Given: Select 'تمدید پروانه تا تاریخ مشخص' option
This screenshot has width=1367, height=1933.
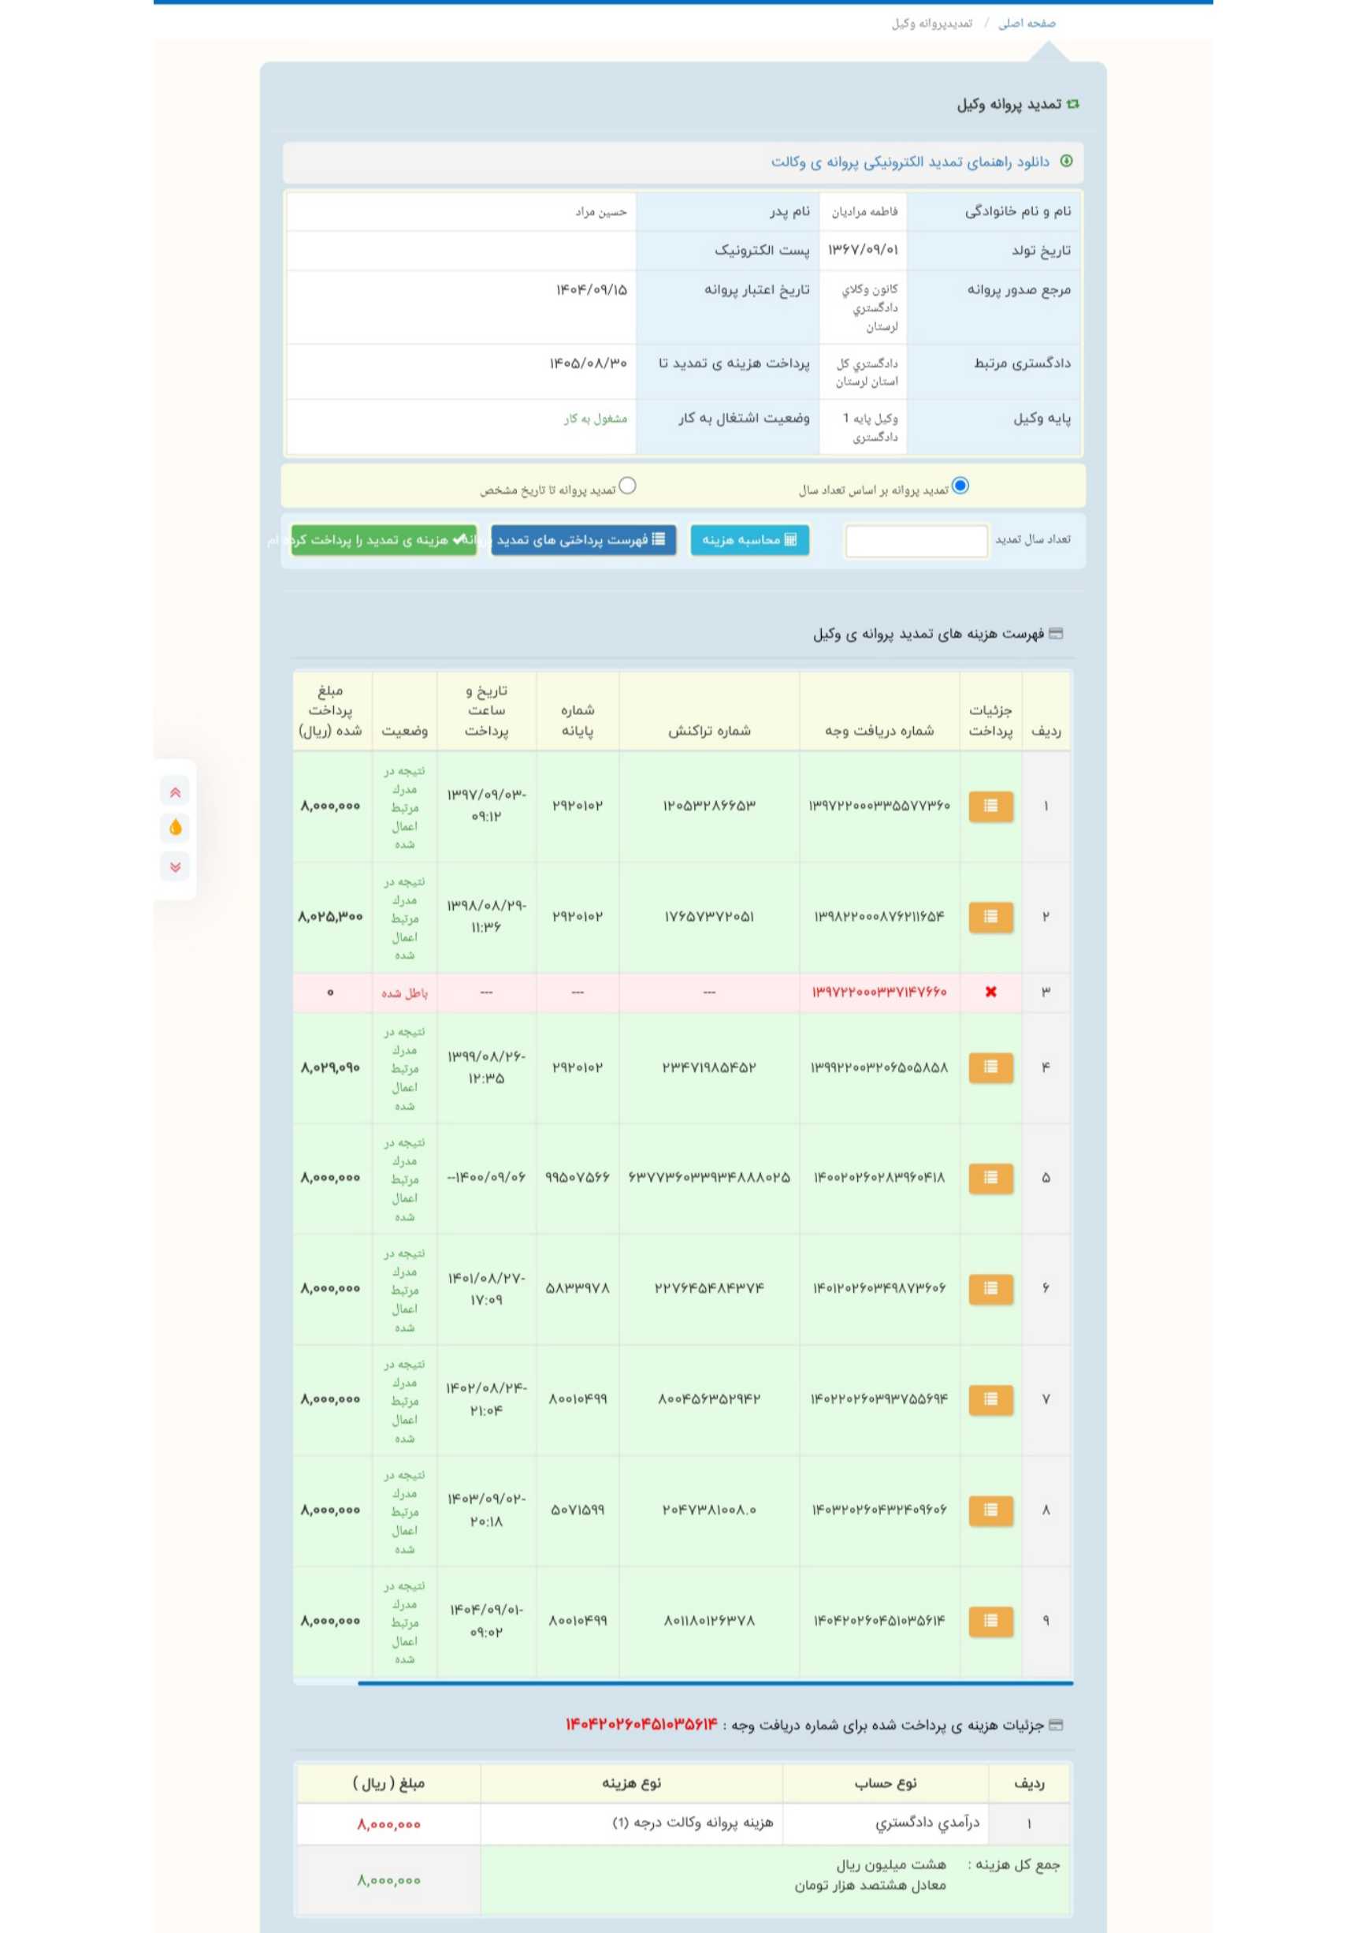Looking at the screenshot, I should coord(627,486).
